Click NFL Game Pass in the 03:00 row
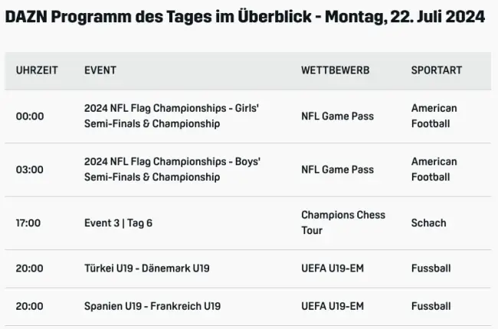Viewport: 498px width, 329px height. (x=337, y=169)
